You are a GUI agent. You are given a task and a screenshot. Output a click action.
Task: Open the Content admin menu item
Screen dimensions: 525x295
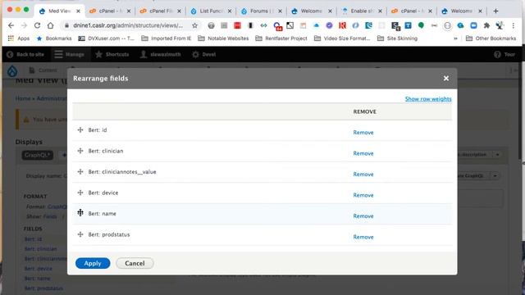point(43,70)
